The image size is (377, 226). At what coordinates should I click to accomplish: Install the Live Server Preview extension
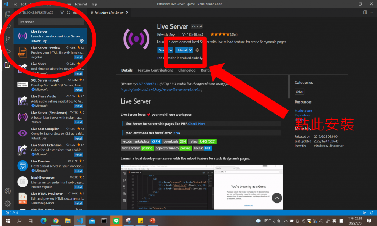click(x=78, y=57)
